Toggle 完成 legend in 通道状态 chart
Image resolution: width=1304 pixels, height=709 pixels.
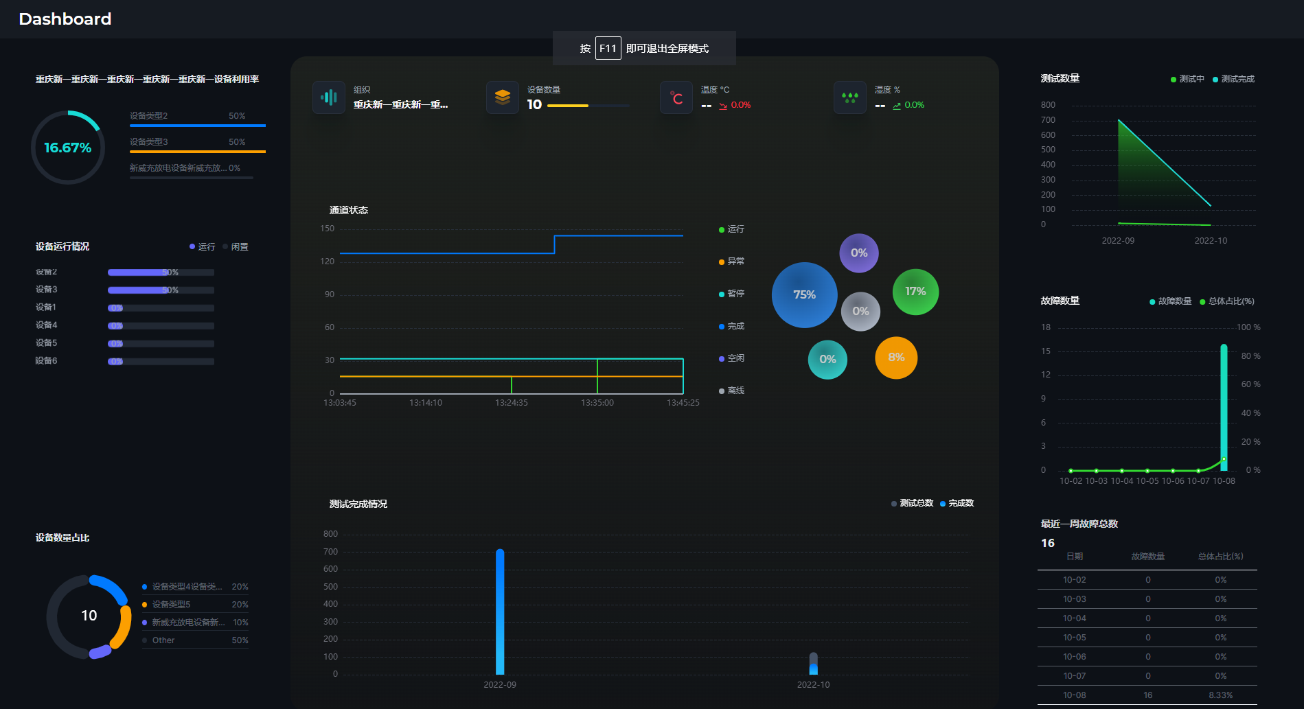pos(732,326)
